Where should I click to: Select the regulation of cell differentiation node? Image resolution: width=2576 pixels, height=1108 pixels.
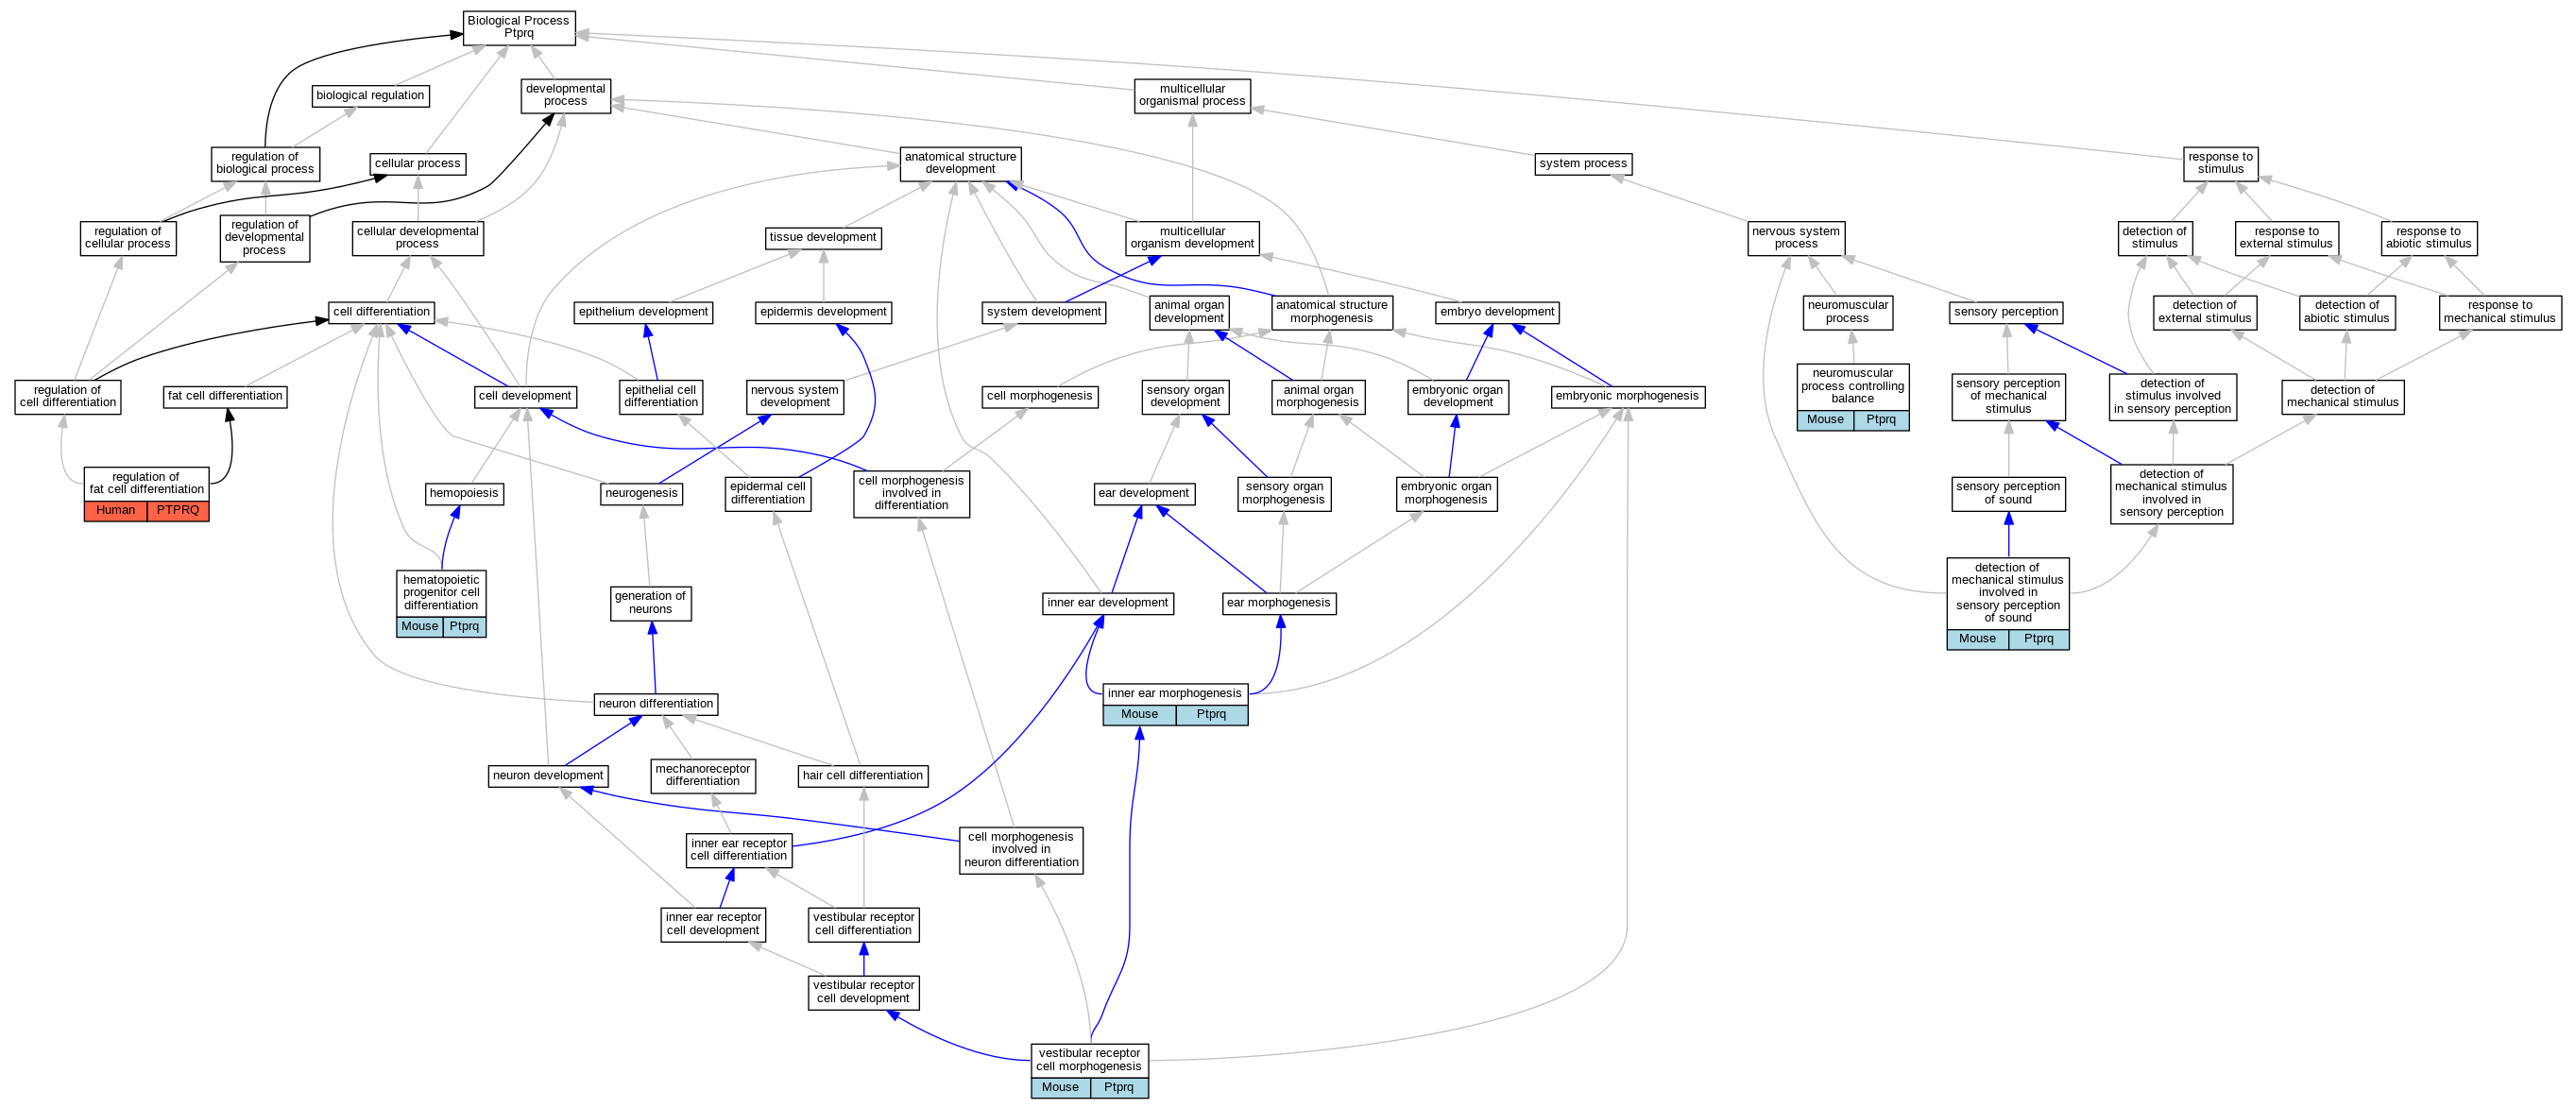[x=68, y=396]
